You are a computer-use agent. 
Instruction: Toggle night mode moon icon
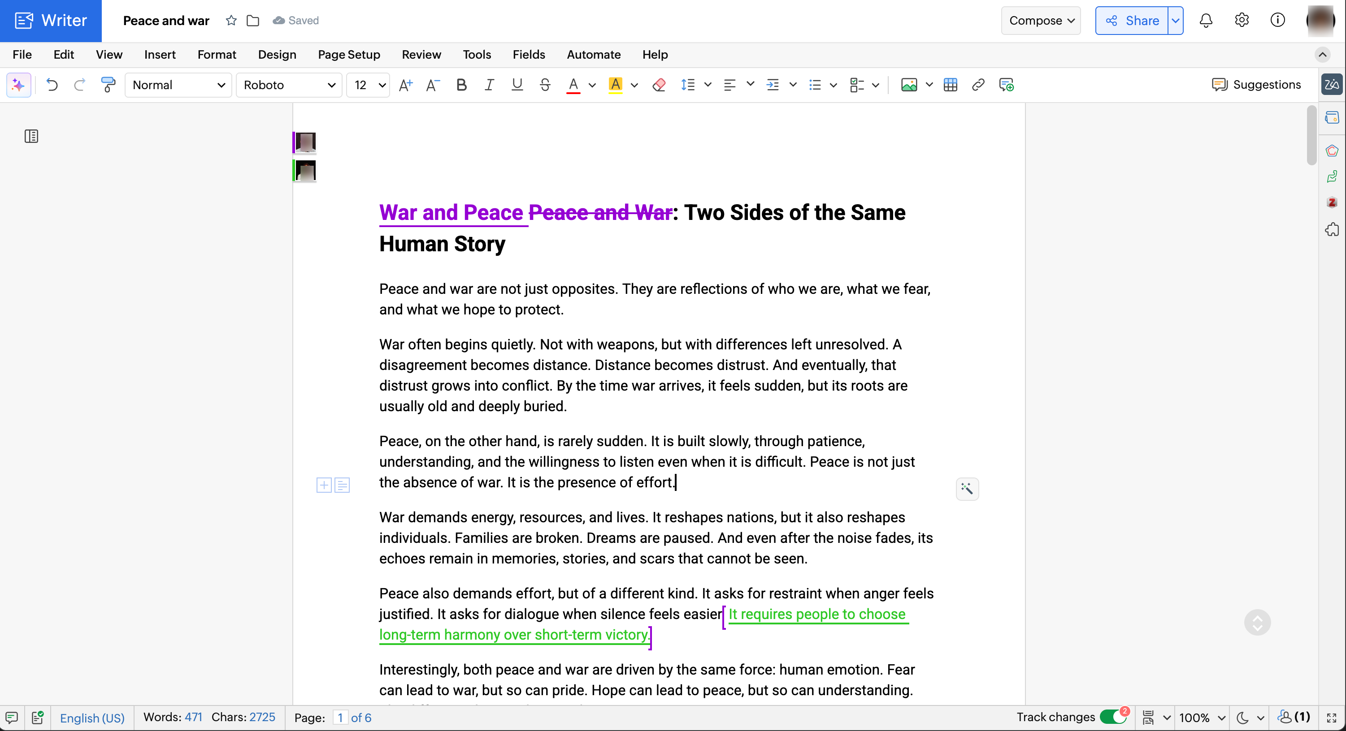[x=1243, y=718]
